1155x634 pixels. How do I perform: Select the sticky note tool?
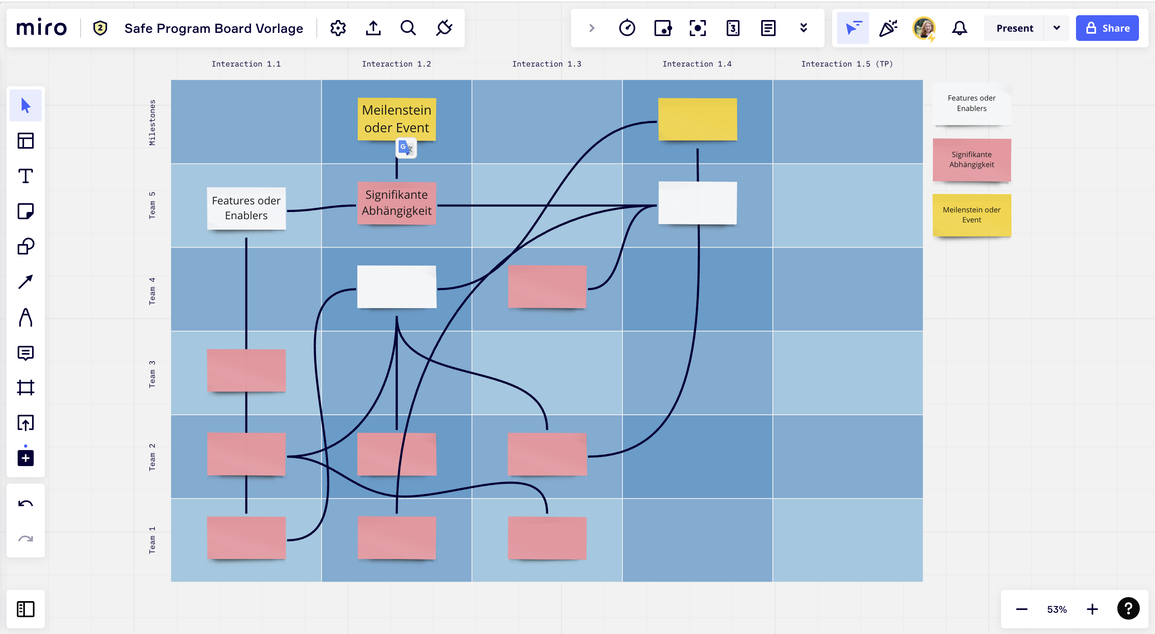point(26,211)
